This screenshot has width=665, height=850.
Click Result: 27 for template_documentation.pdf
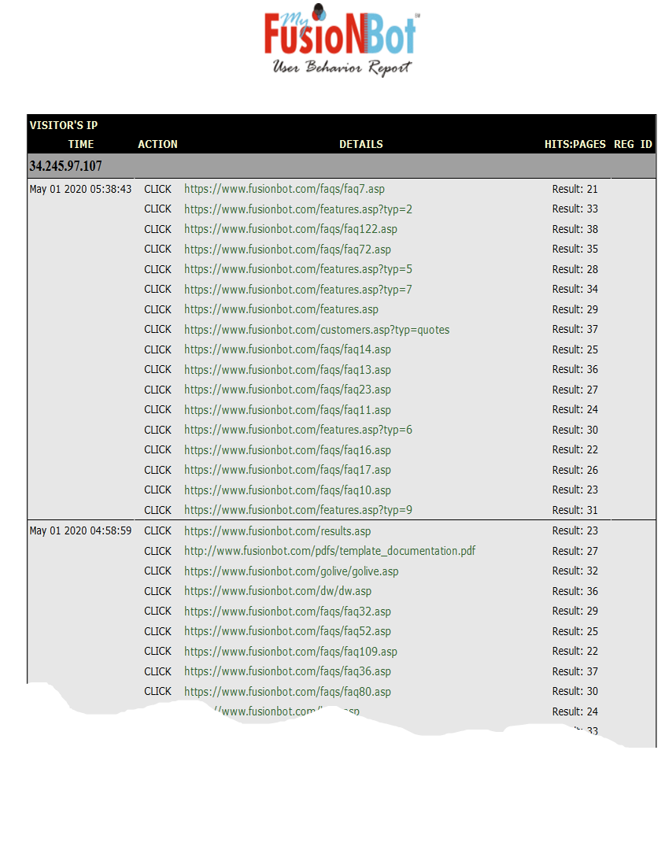click(575, 551)
